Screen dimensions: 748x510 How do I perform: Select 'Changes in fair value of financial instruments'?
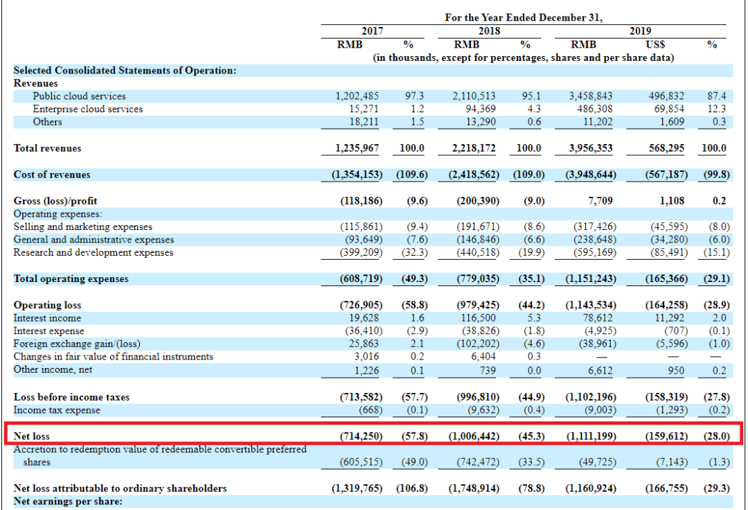coord(113,357)
